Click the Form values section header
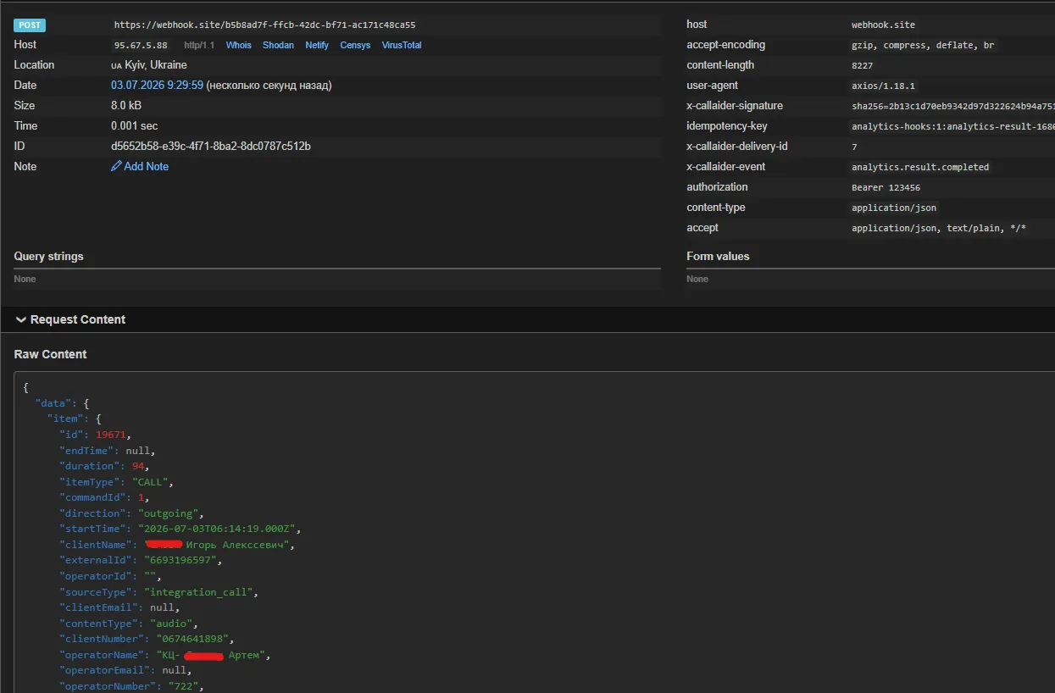The image size is (1055, 693). 718,256
